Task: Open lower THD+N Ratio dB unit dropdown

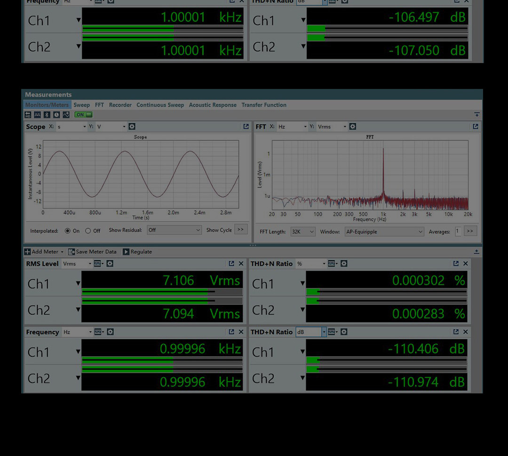Action: click(311, 332)
